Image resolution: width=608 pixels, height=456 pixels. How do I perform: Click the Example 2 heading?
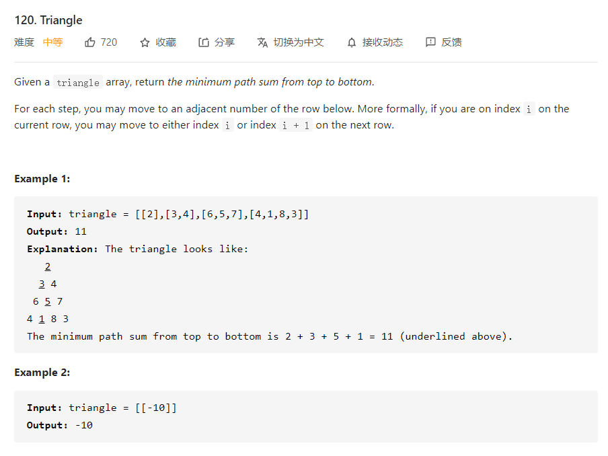(x=42, y=373)
